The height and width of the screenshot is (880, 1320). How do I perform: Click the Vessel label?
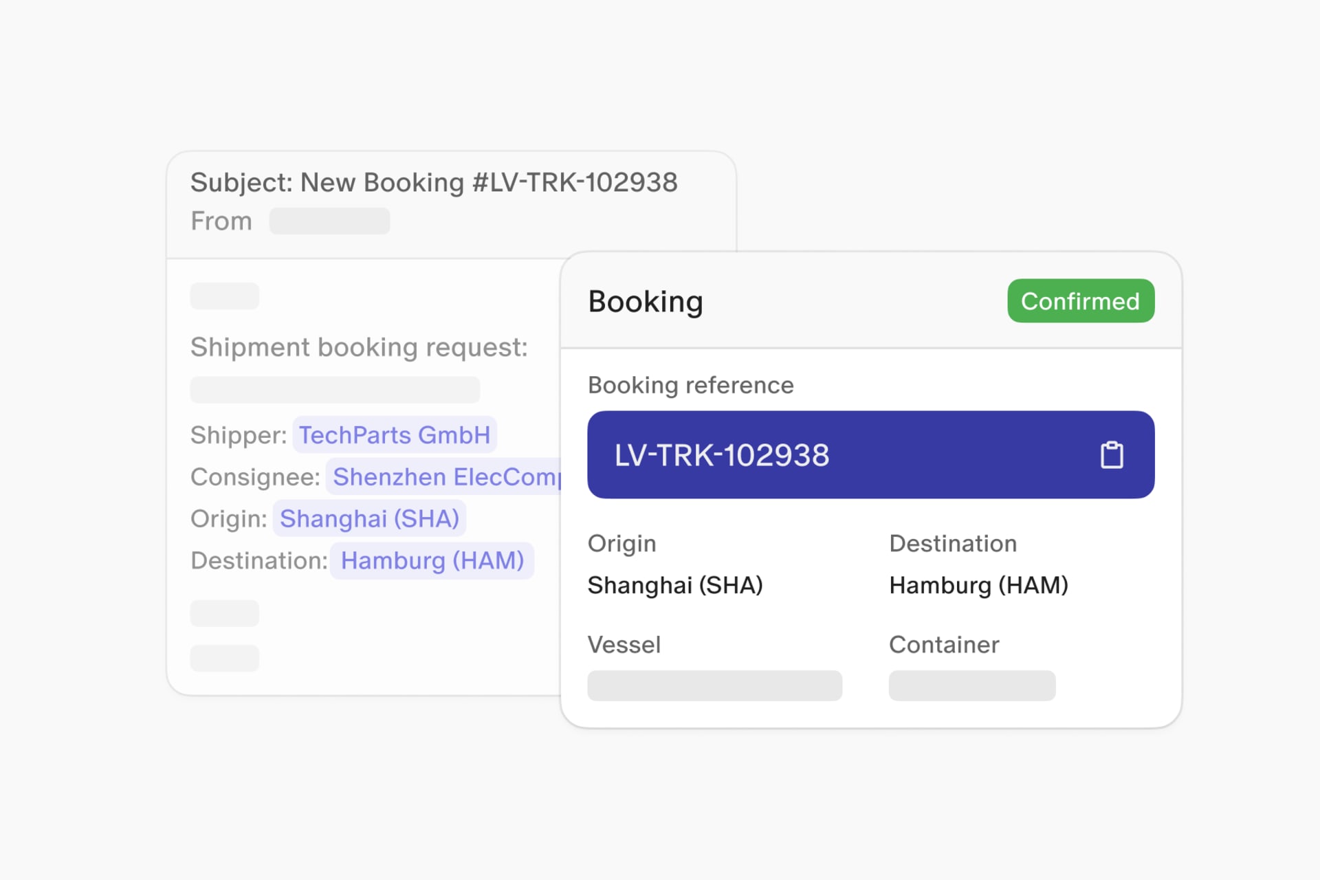point(624,645)
